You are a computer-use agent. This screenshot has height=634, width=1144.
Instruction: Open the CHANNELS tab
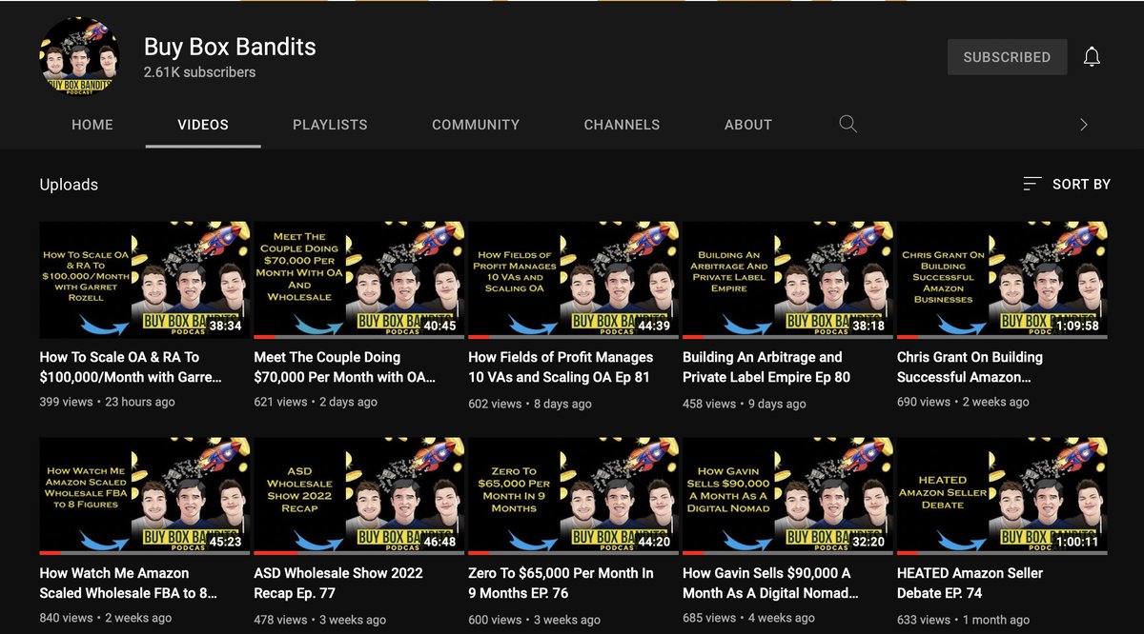[622, 125]
